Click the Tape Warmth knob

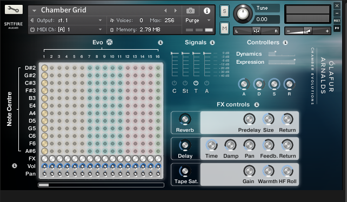268,171
